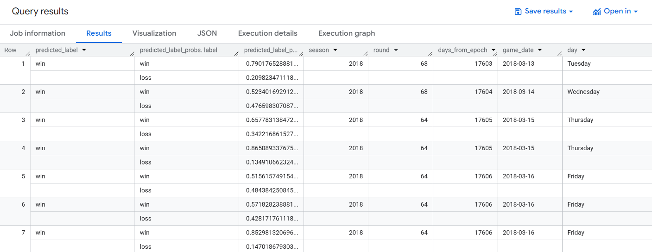Open game_date column dropdown arrow
Image resolution: width=652 pixels, height=252 pixels.
pos(540,50)
